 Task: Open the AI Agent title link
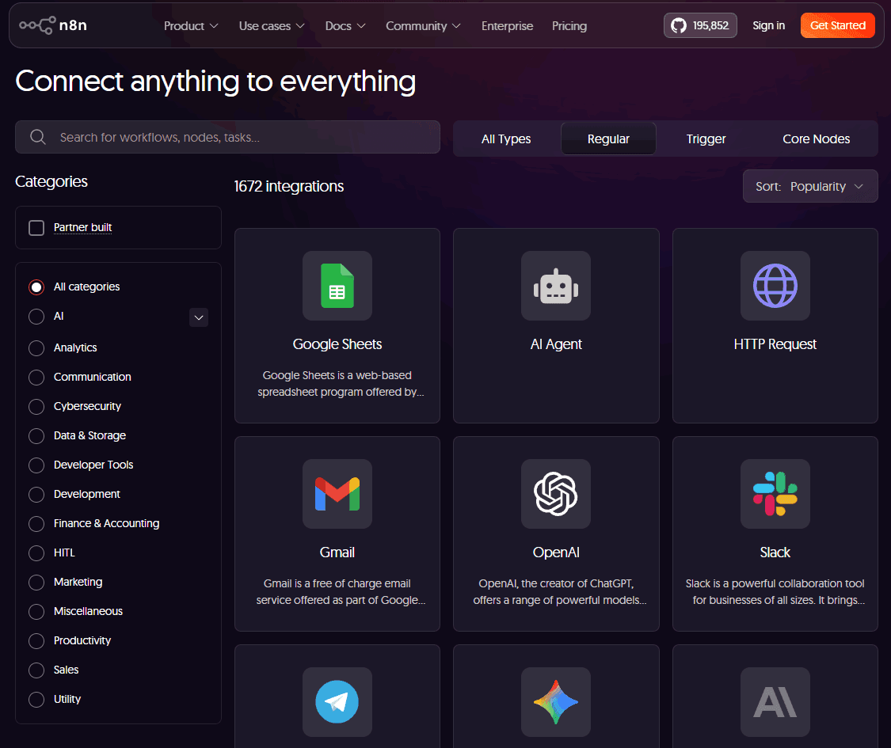pyautogui.click(x=556, y=344)
